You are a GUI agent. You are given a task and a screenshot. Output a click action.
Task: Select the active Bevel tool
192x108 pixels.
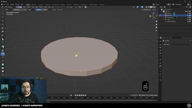tap(3, 54)
